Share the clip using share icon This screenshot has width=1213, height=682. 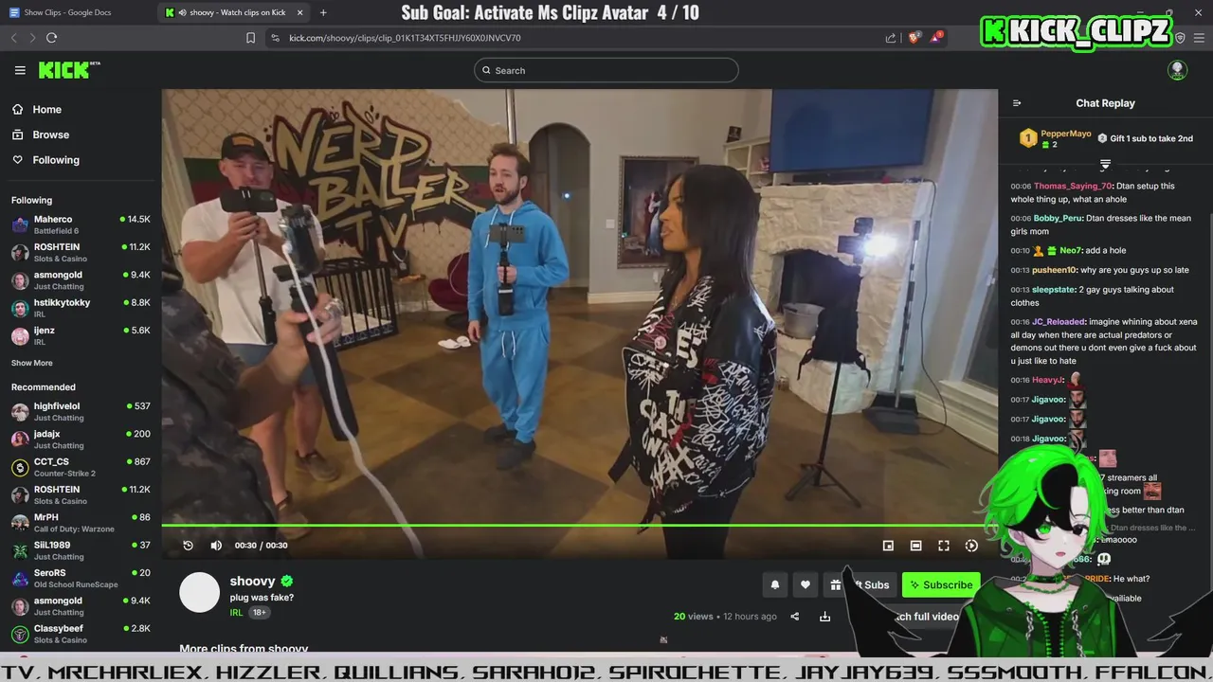pyautogui.click(x=795, y=617)
